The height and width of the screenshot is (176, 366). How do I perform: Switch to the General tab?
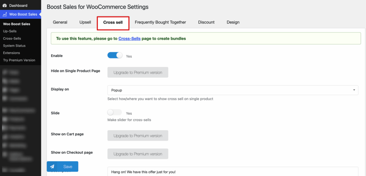tap(60, 22)
